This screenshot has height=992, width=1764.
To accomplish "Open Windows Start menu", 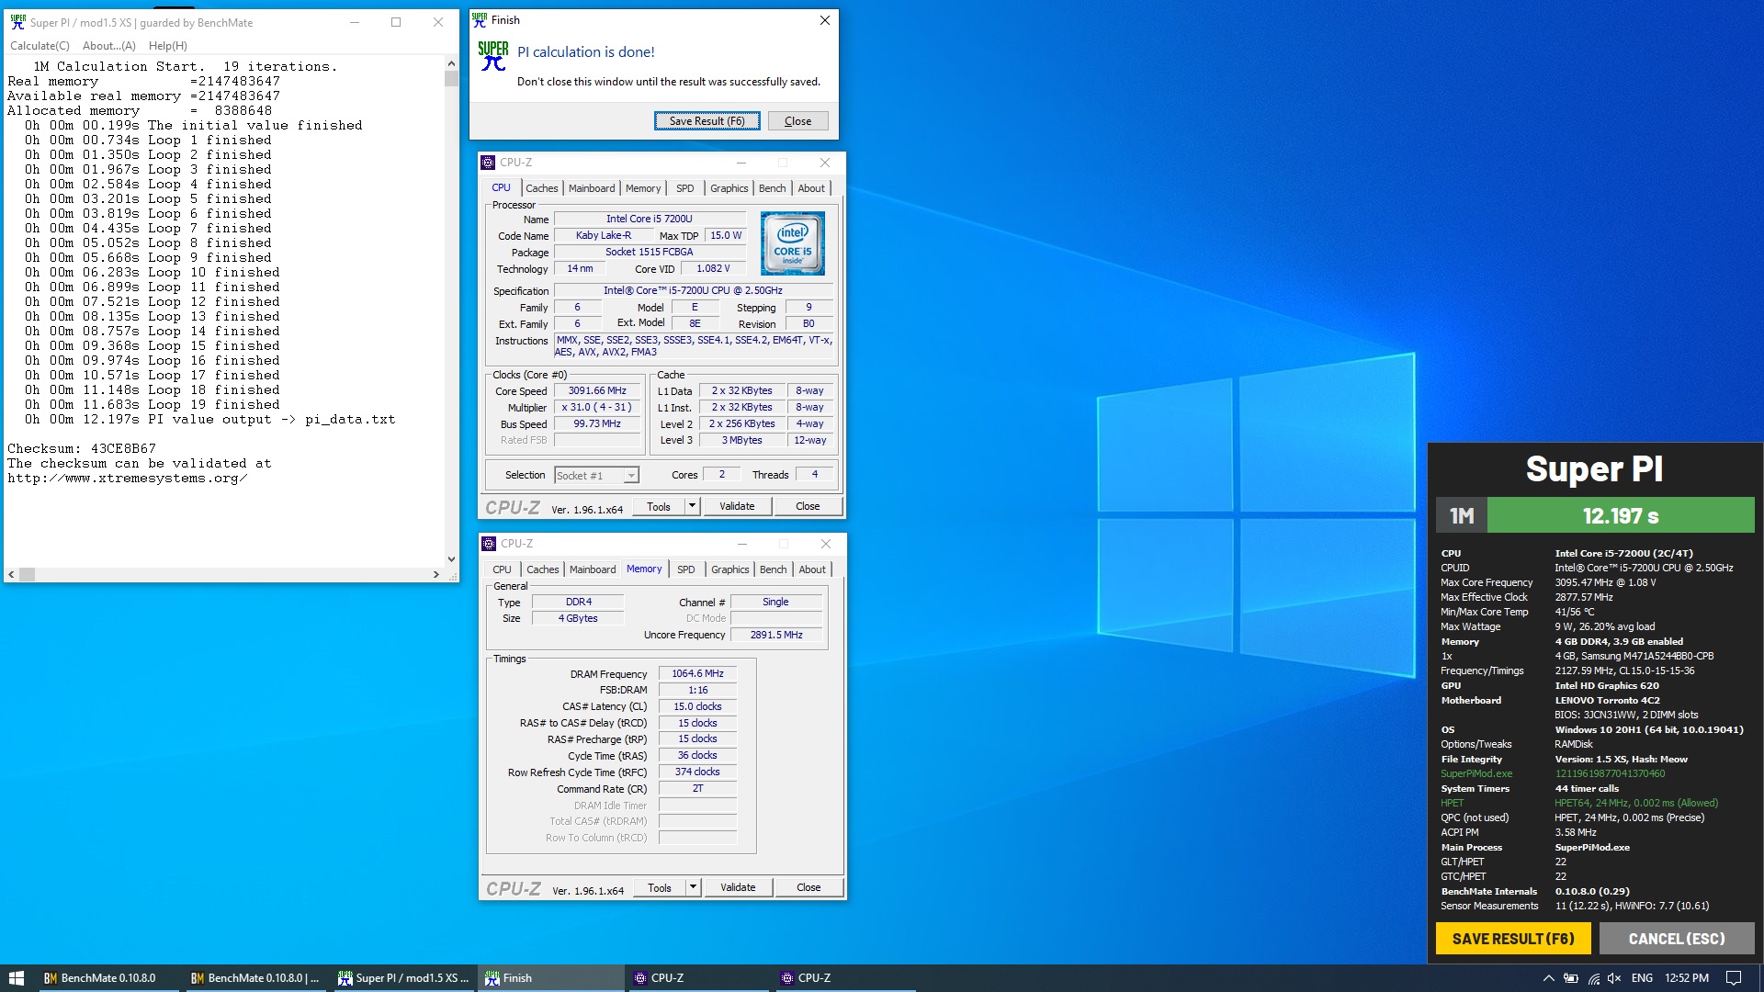I will 16,978.
